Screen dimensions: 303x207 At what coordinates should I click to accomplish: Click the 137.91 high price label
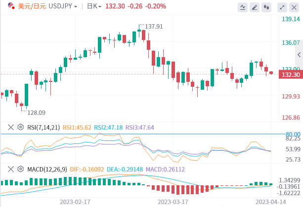click(x=154, y=27)
